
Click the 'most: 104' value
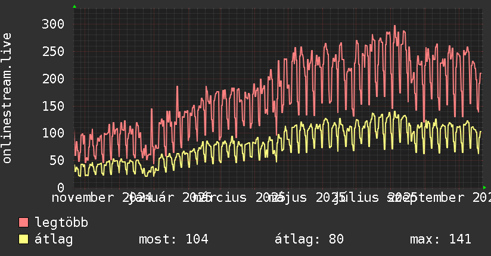click(x=173, y=239)
